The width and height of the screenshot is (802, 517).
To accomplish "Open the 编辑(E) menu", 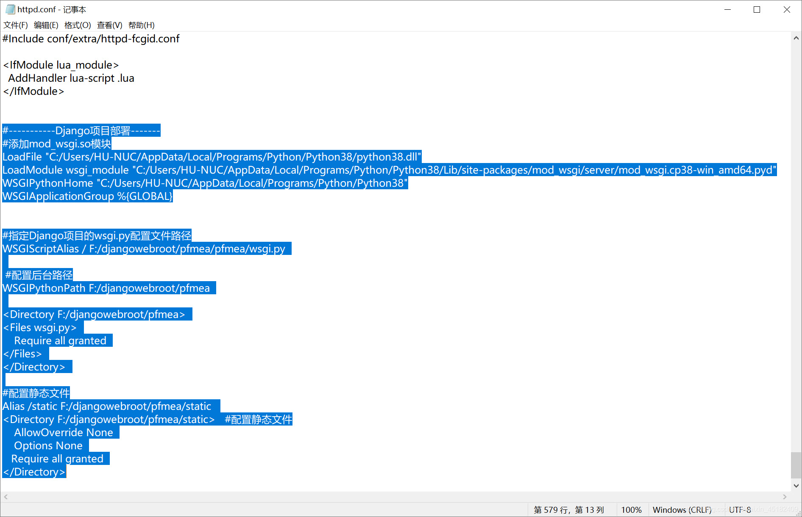I will (46, 25).
